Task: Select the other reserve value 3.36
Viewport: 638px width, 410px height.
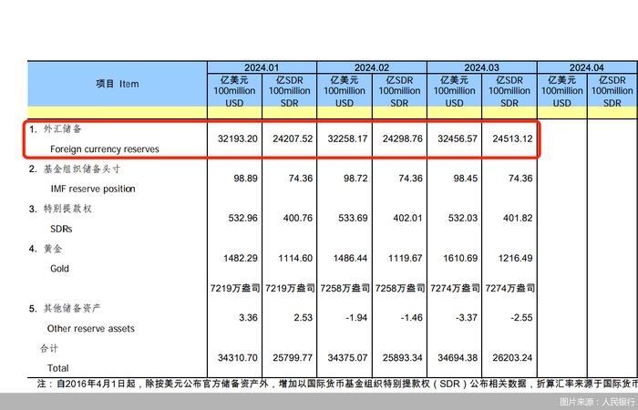Action: 248,318
